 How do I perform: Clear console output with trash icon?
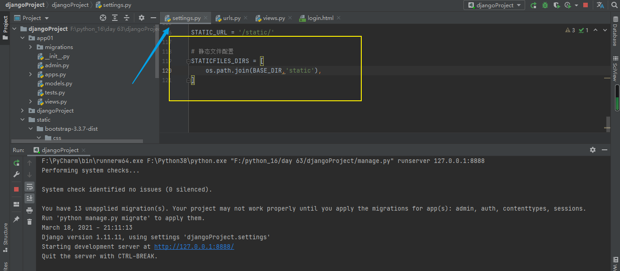pos(30,222)
